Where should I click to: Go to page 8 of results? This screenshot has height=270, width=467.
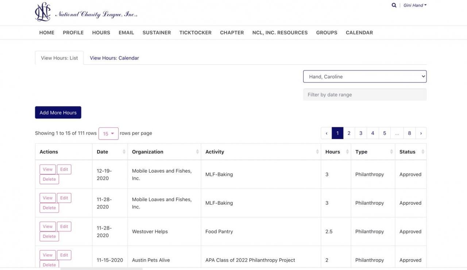point(409,133)
